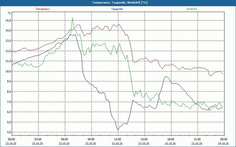Viewport: 236px width, 147px height.
Task: Click the 10,0 y-axis value
Action: coord(9,71)
